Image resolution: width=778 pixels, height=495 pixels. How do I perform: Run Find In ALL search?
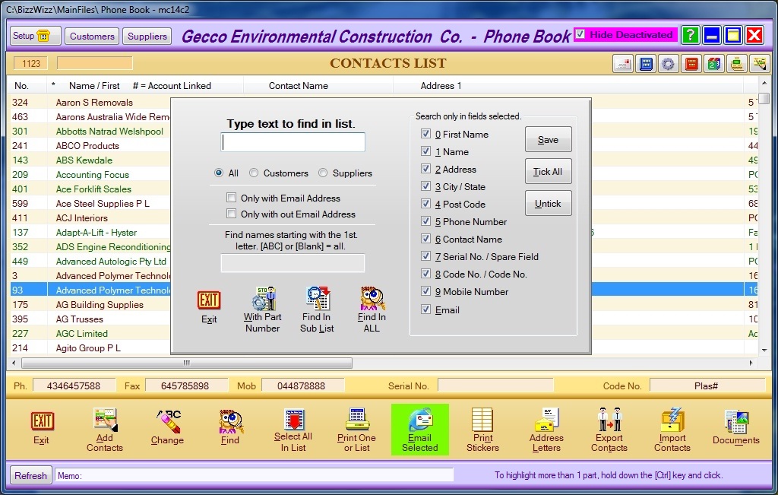372,309
